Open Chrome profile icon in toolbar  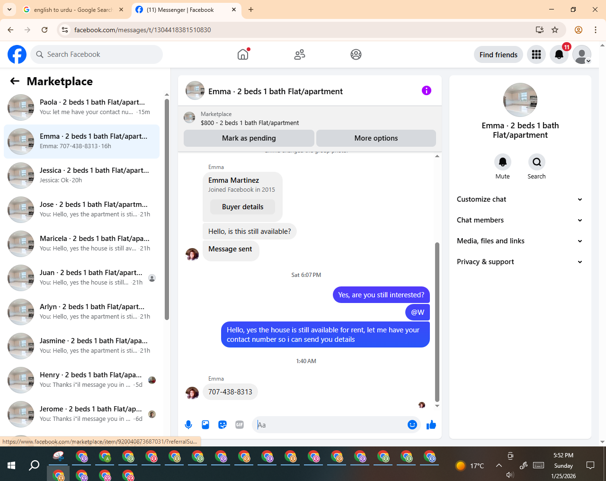(579, 30)
